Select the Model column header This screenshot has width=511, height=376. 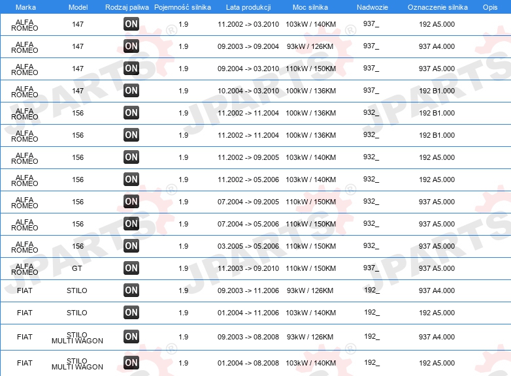78,7
